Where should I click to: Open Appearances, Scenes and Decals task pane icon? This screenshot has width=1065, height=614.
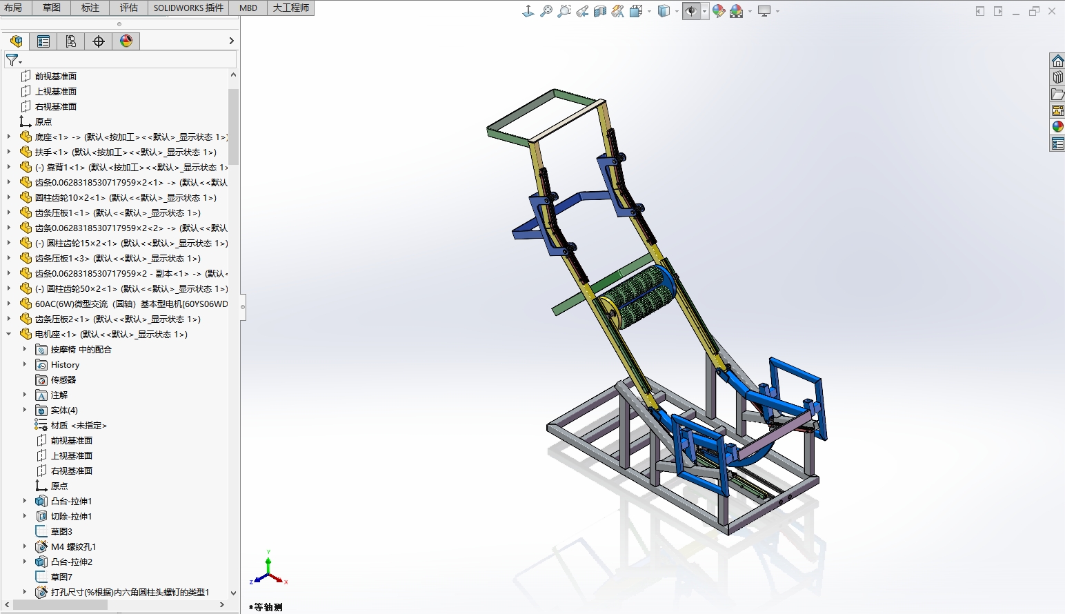[x=1057, y=127]
